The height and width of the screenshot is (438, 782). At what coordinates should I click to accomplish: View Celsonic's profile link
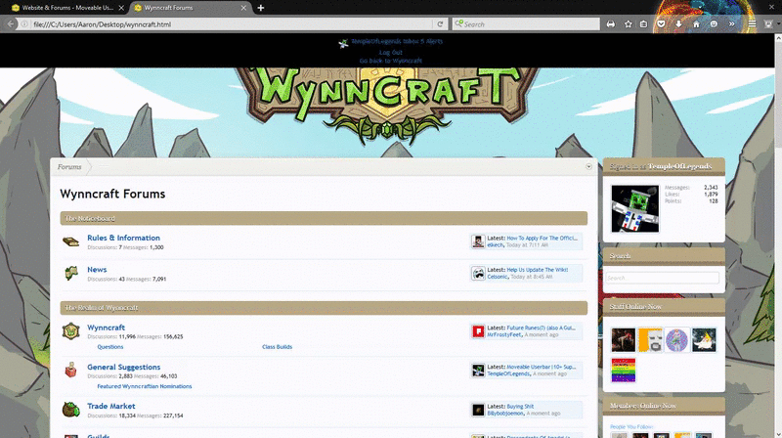pos(498,277)
